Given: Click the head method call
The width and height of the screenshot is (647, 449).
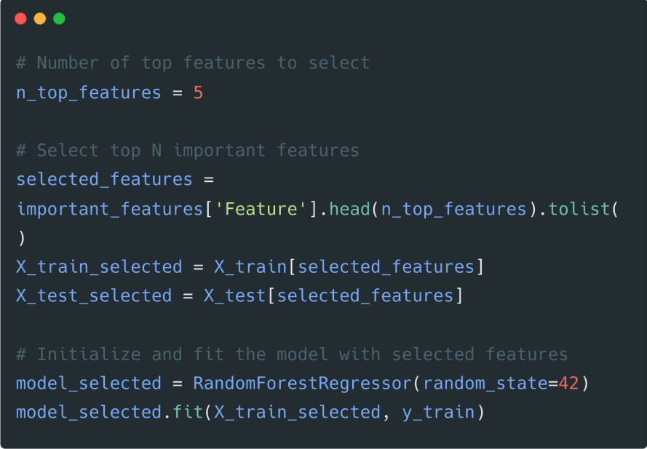Looking at the screenshot, I should coord(349,209).
